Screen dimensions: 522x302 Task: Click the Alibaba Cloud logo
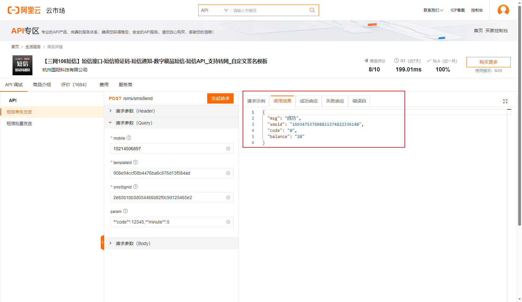24,10
